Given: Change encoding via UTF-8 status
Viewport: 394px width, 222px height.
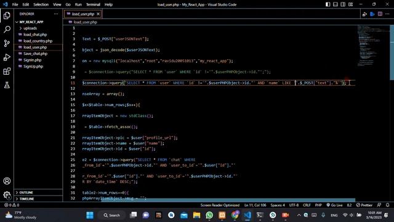Looking at the screenshot, I should [294, 205].
